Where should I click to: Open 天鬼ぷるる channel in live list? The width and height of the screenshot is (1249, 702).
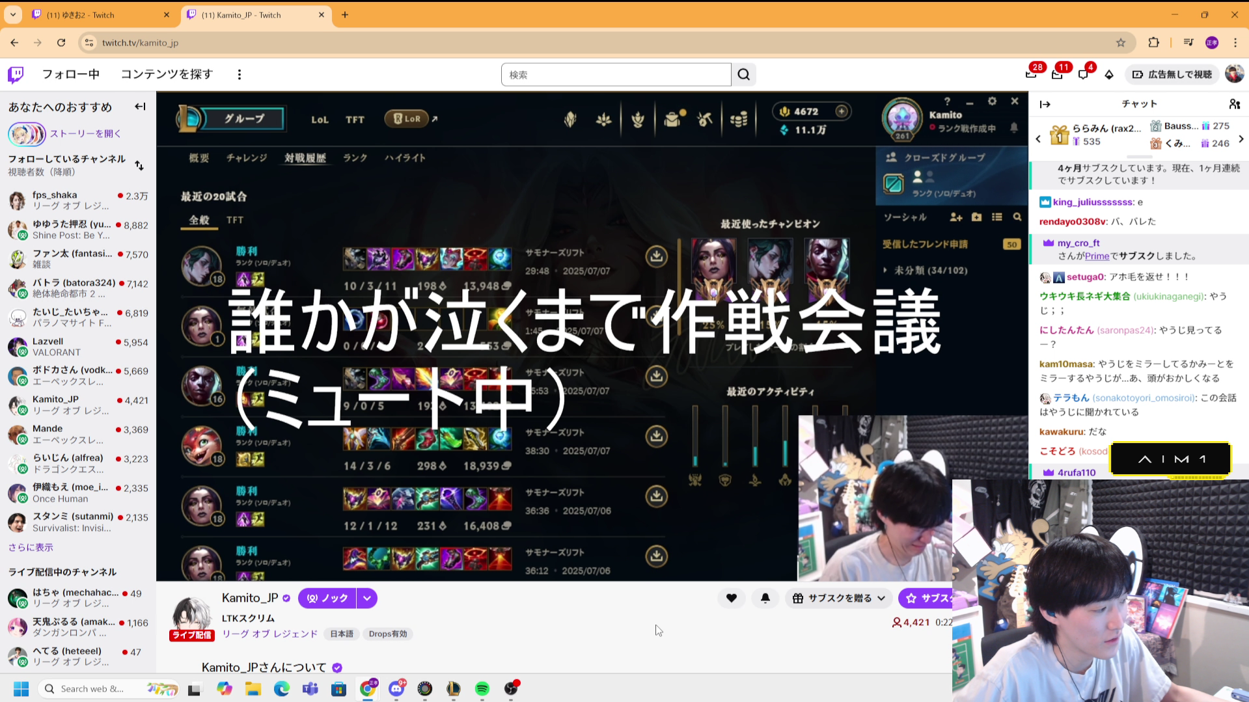[78, 627]
